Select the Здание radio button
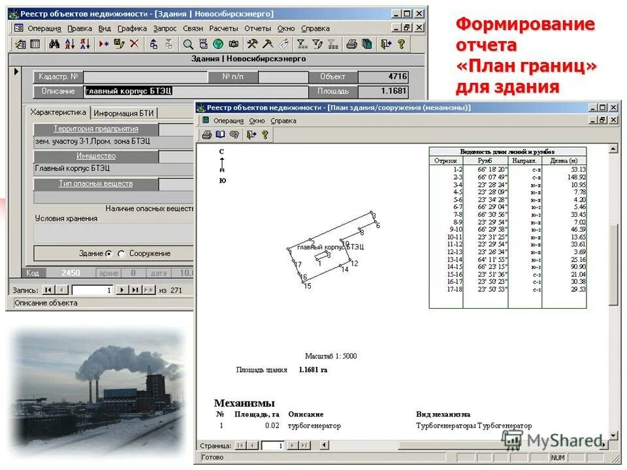 pyautogui.click(x=109, y=254)
